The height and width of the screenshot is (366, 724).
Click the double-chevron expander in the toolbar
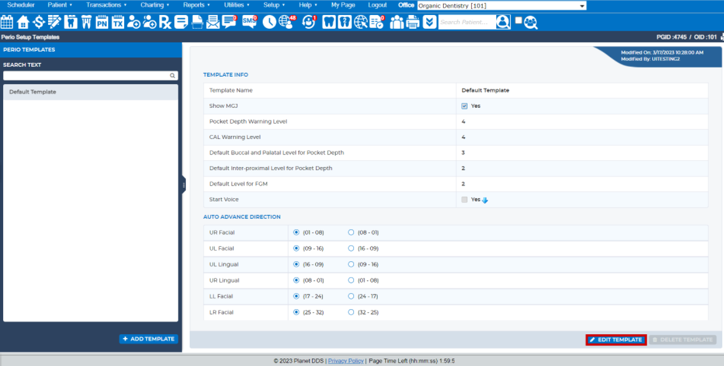(430, 22)
